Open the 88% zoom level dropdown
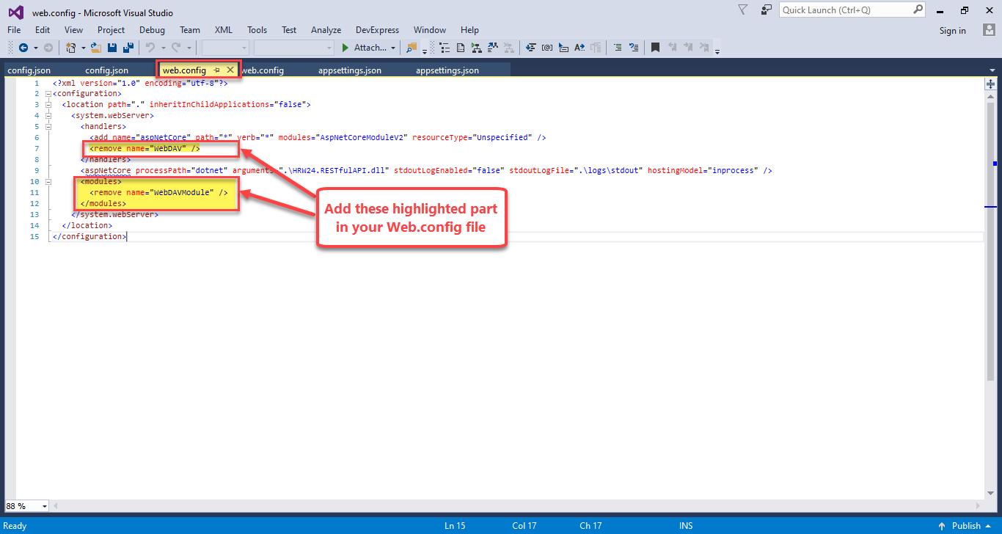Screen dimensions: 1002x534 (x=26, y=505)
